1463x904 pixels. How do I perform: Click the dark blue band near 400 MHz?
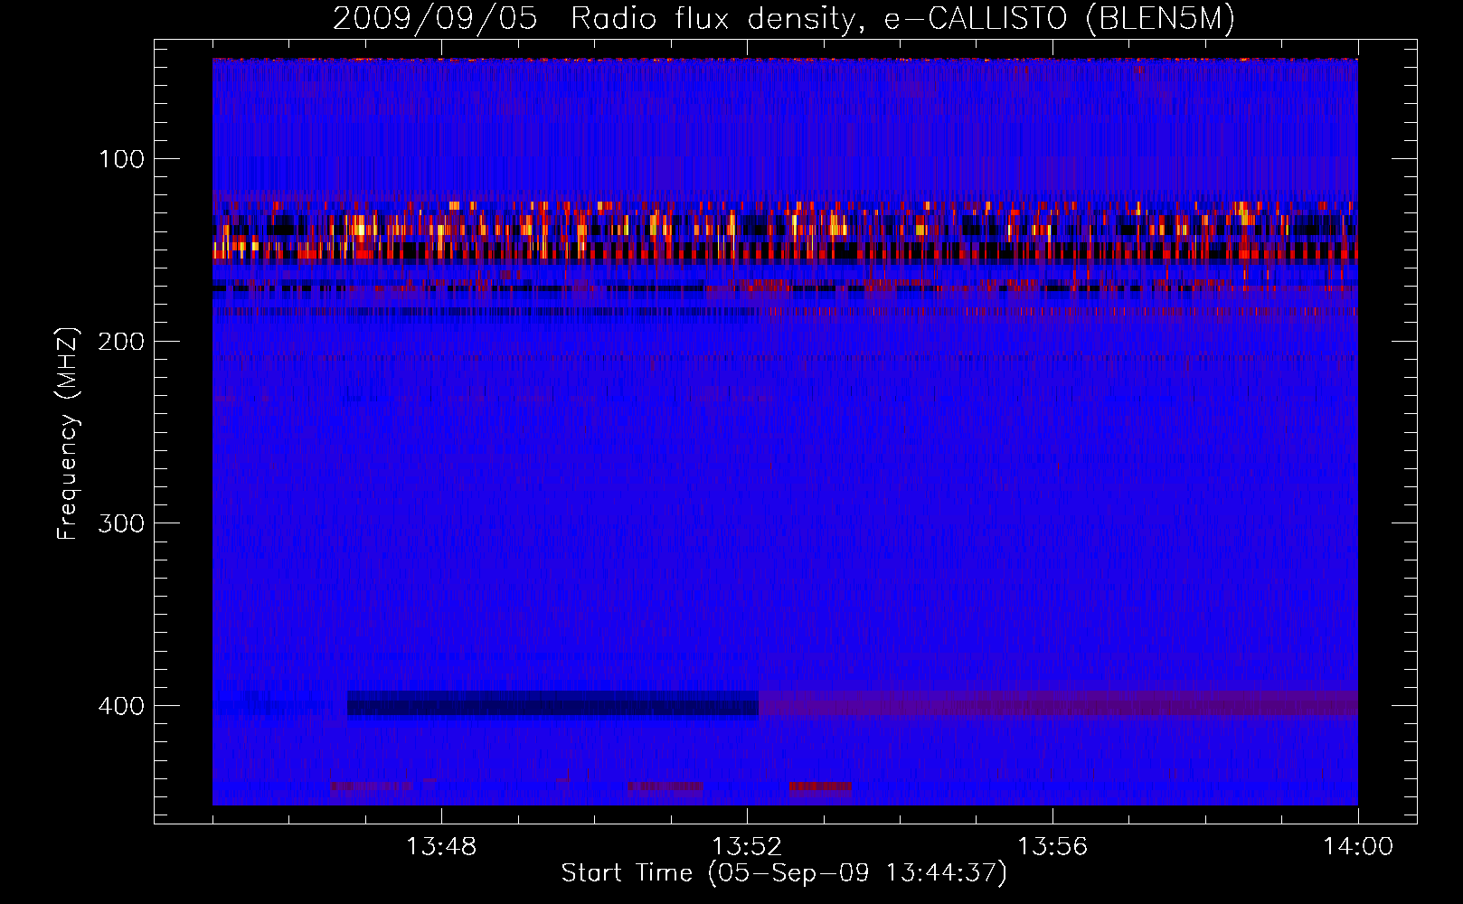point(552,703)
